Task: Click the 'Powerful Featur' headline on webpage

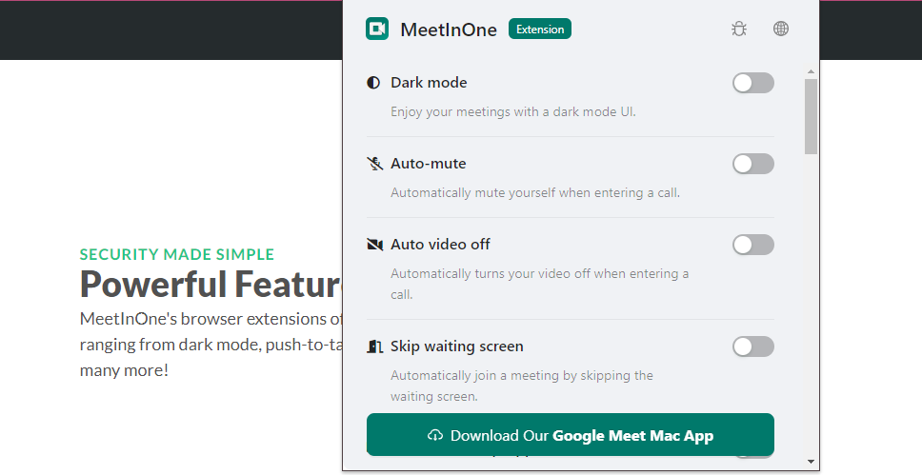Action: pyautogui.click(x=211, y=284)
